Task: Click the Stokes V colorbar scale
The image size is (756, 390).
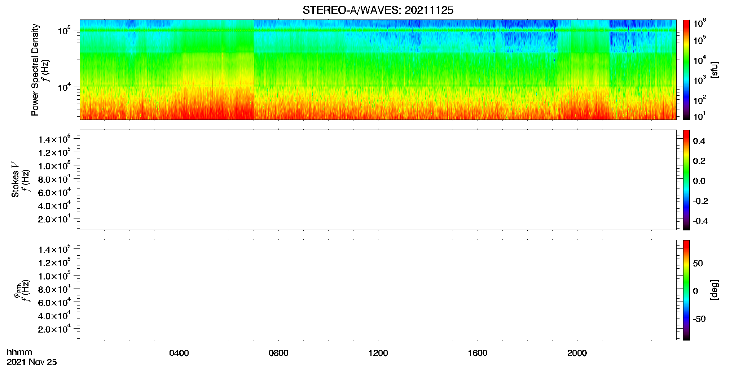Action: coord(686,180)
